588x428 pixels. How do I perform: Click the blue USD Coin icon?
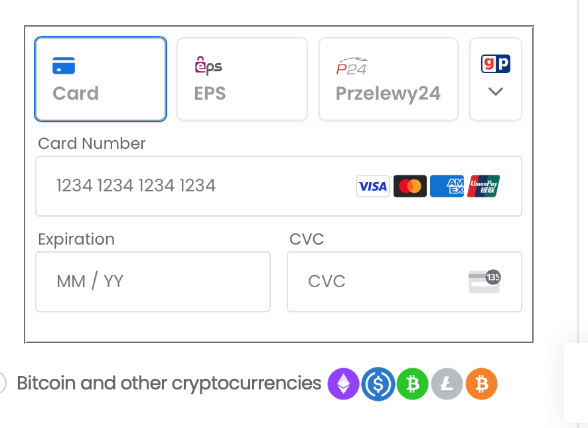(378, 384)
